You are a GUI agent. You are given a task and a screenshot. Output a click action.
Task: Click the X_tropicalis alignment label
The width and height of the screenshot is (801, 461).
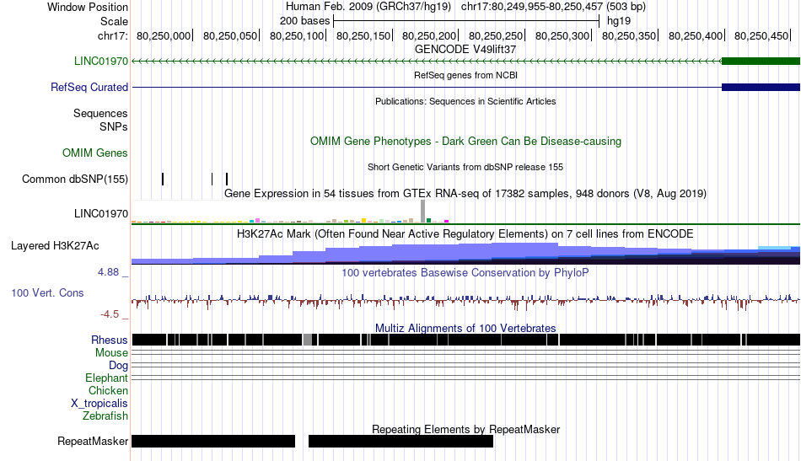[x=99, y=404]
